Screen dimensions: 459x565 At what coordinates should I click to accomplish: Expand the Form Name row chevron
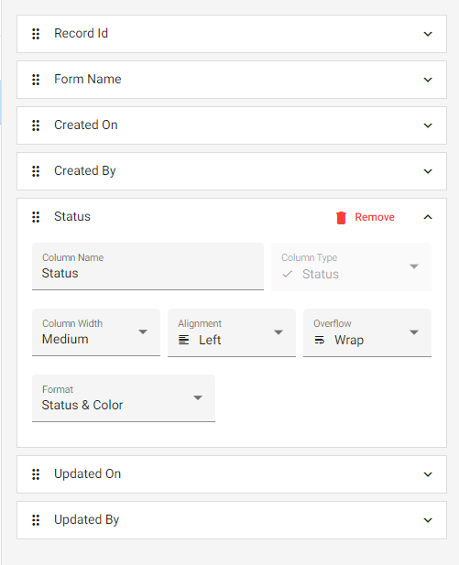[x=428, y=80]
